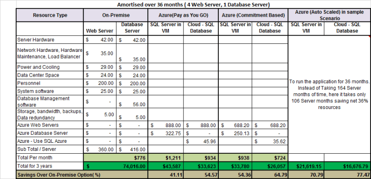Select 'Azure - Use SQL Azure' row label

tap(50, 141)
